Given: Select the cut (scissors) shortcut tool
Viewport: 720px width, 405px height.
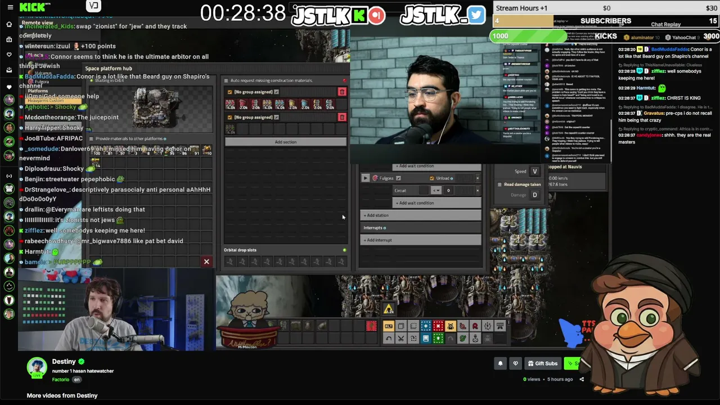Looking at the screenshot, I should 401,338.
